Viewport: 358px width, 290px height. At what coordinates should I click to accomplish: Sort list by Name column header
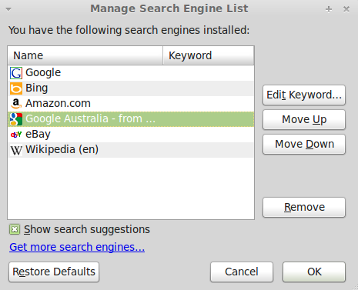pyautogui.click(x=85, y=55)
